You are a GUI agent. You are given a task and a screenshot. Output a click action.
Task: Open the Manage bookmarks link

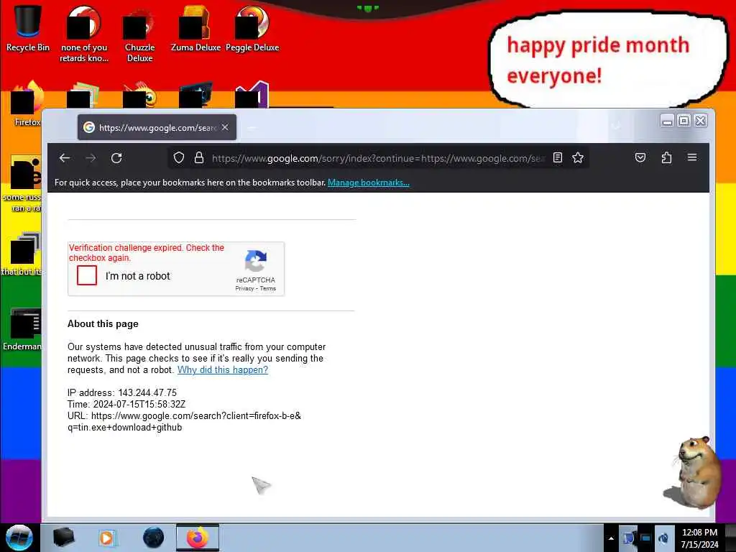[369, 183]
